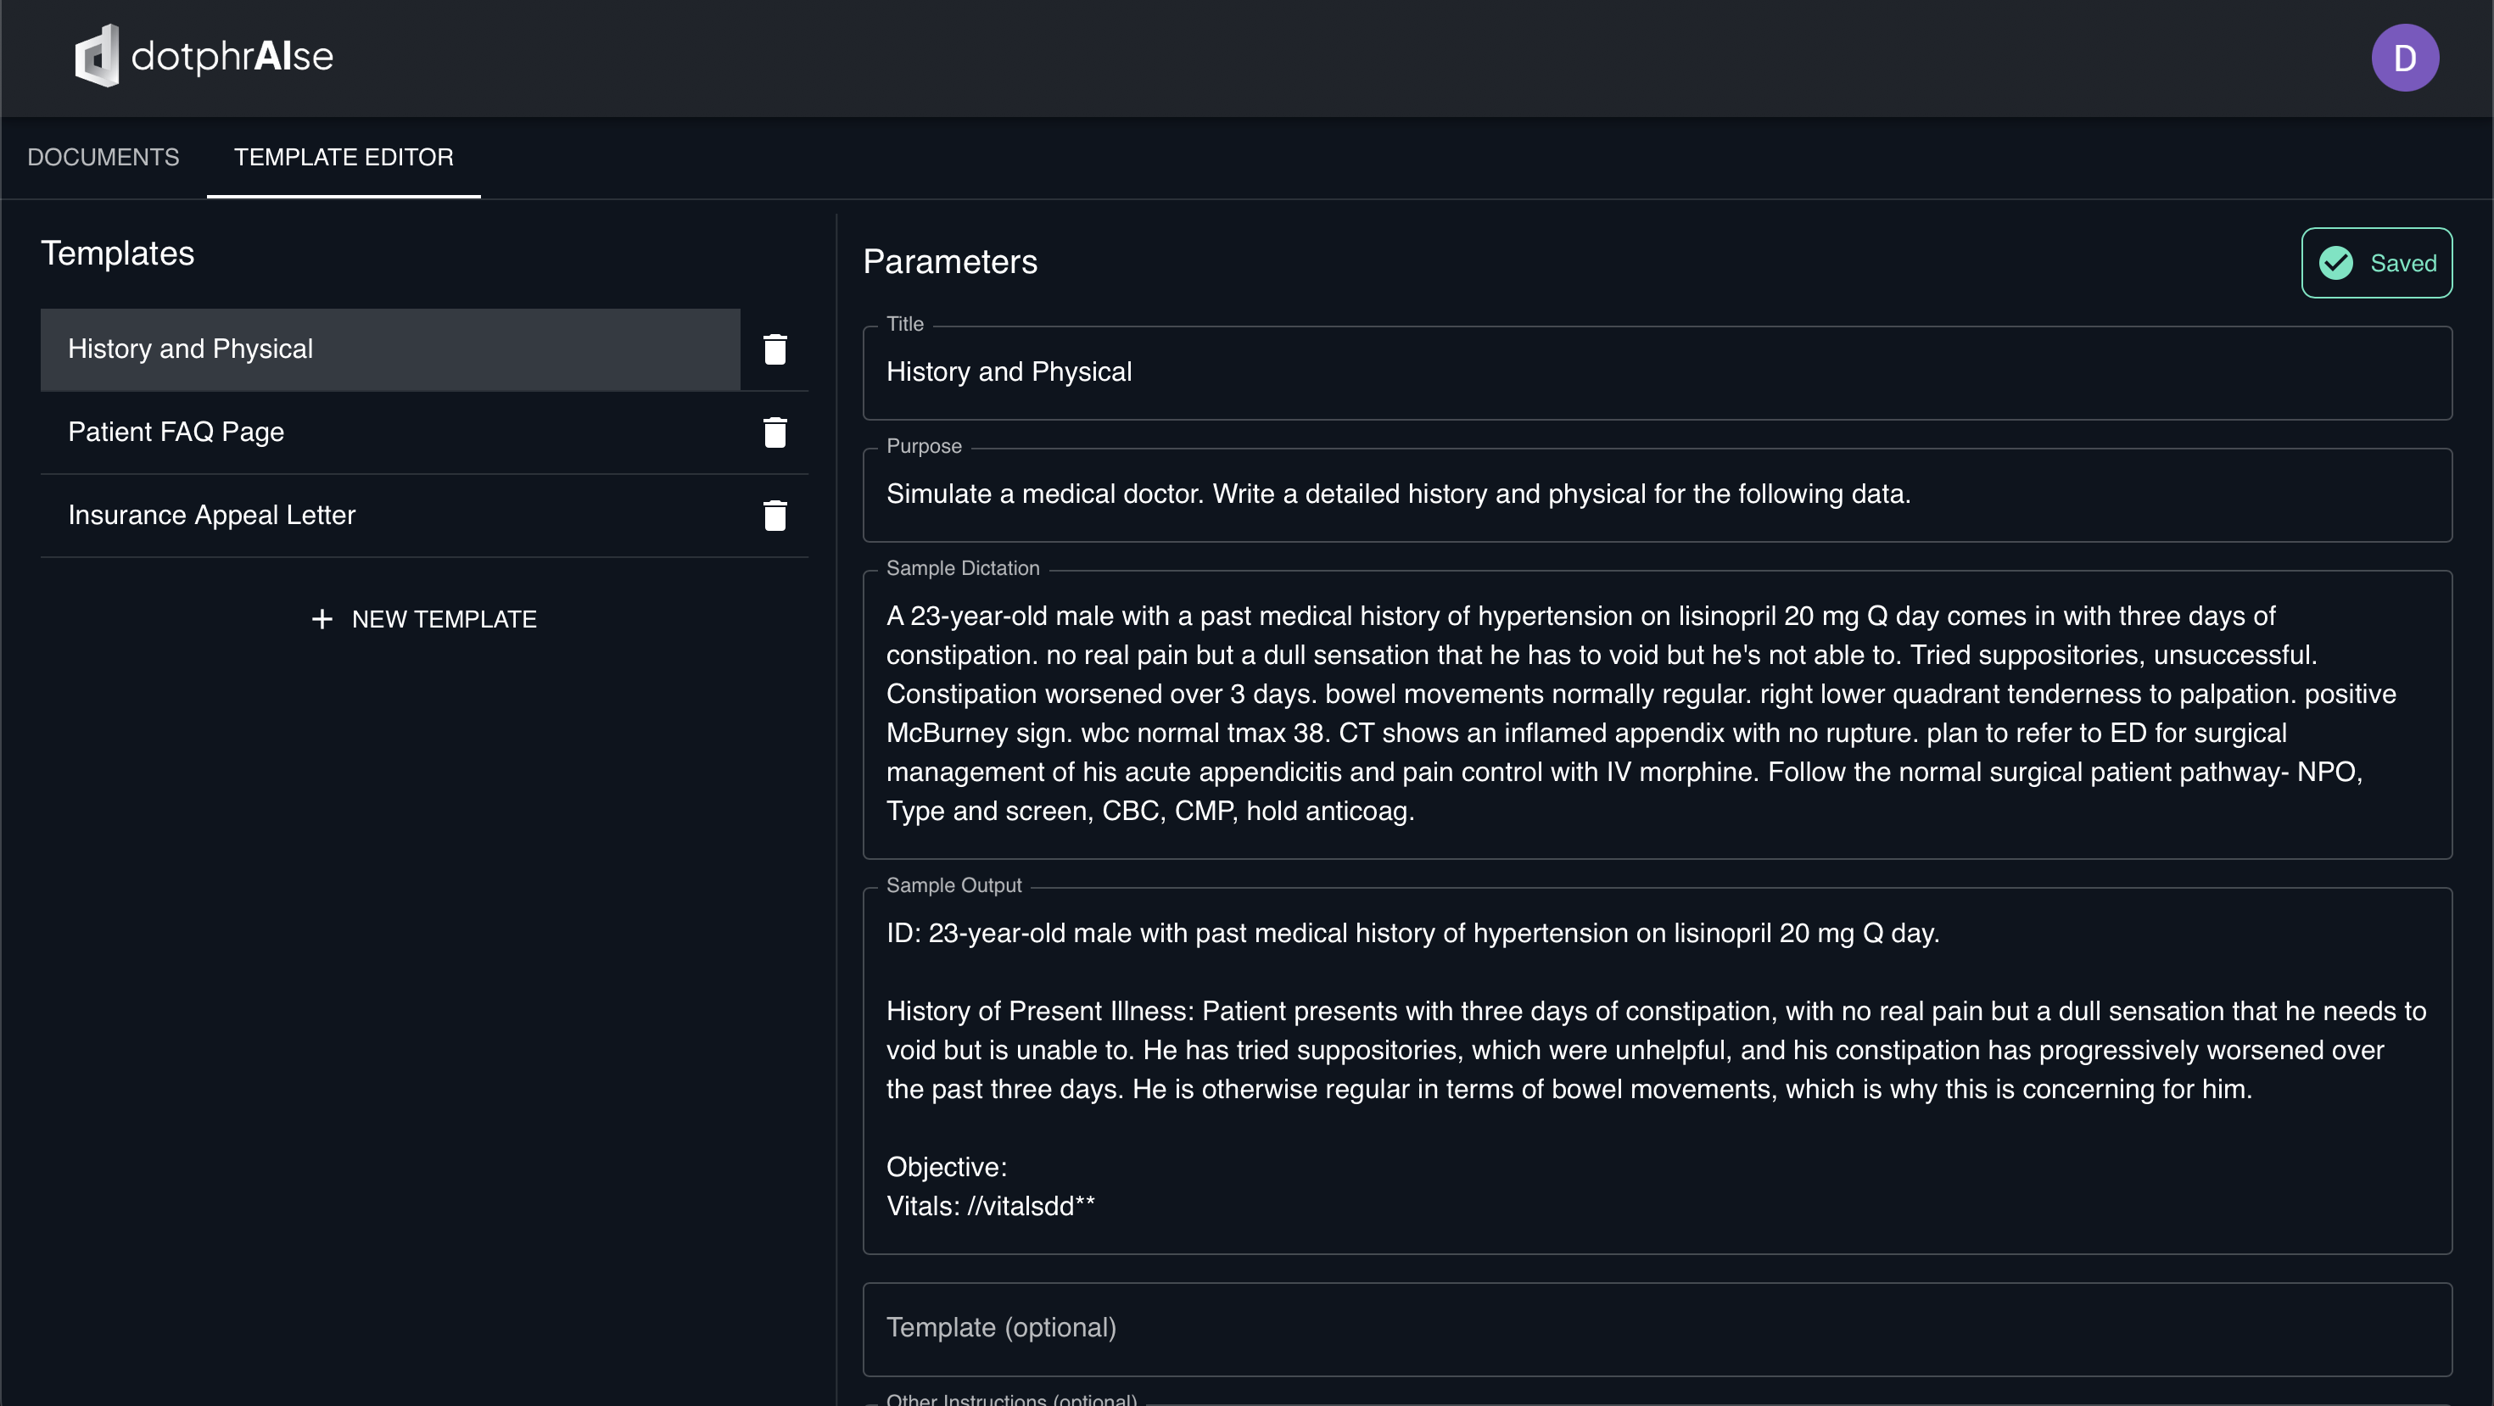2494x1406 pixels.
Task: Click inside the Sample Output textbox
Action: (1658, 1070)
